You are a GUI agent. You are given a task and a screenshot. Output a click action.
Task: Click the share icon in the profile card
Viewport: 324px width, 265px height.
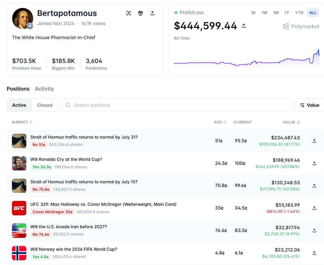pos(152,13)
